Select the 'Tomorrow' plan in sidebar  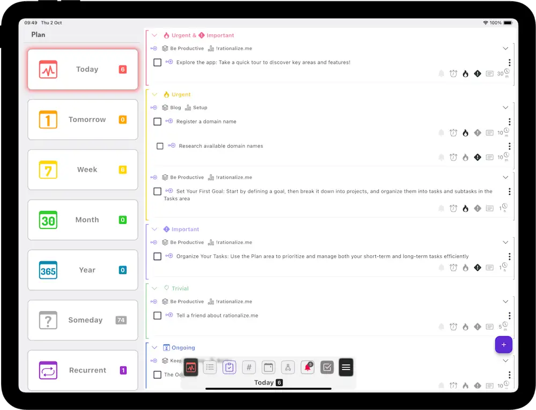pos(83,120)
